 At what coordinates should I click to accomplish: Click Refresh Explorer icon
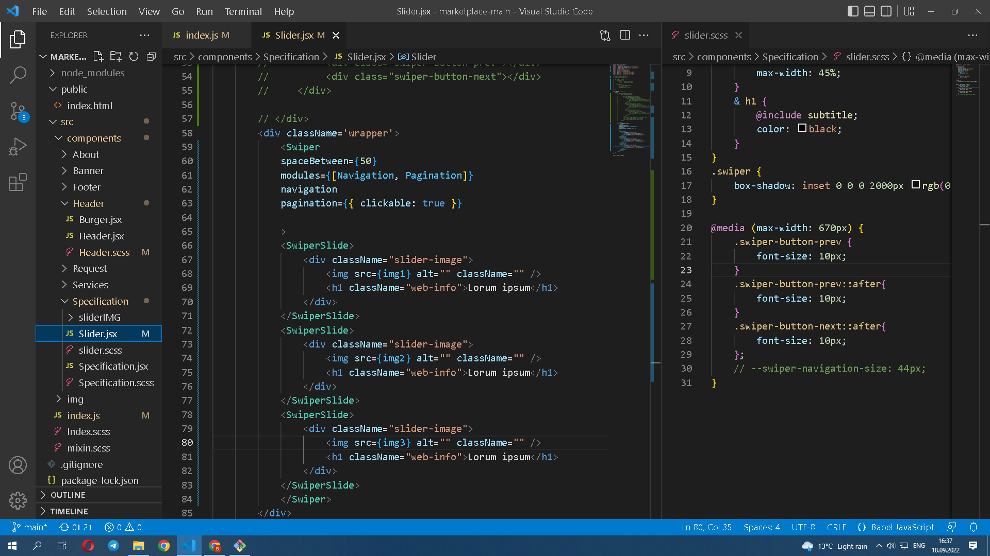coord(134,57)
